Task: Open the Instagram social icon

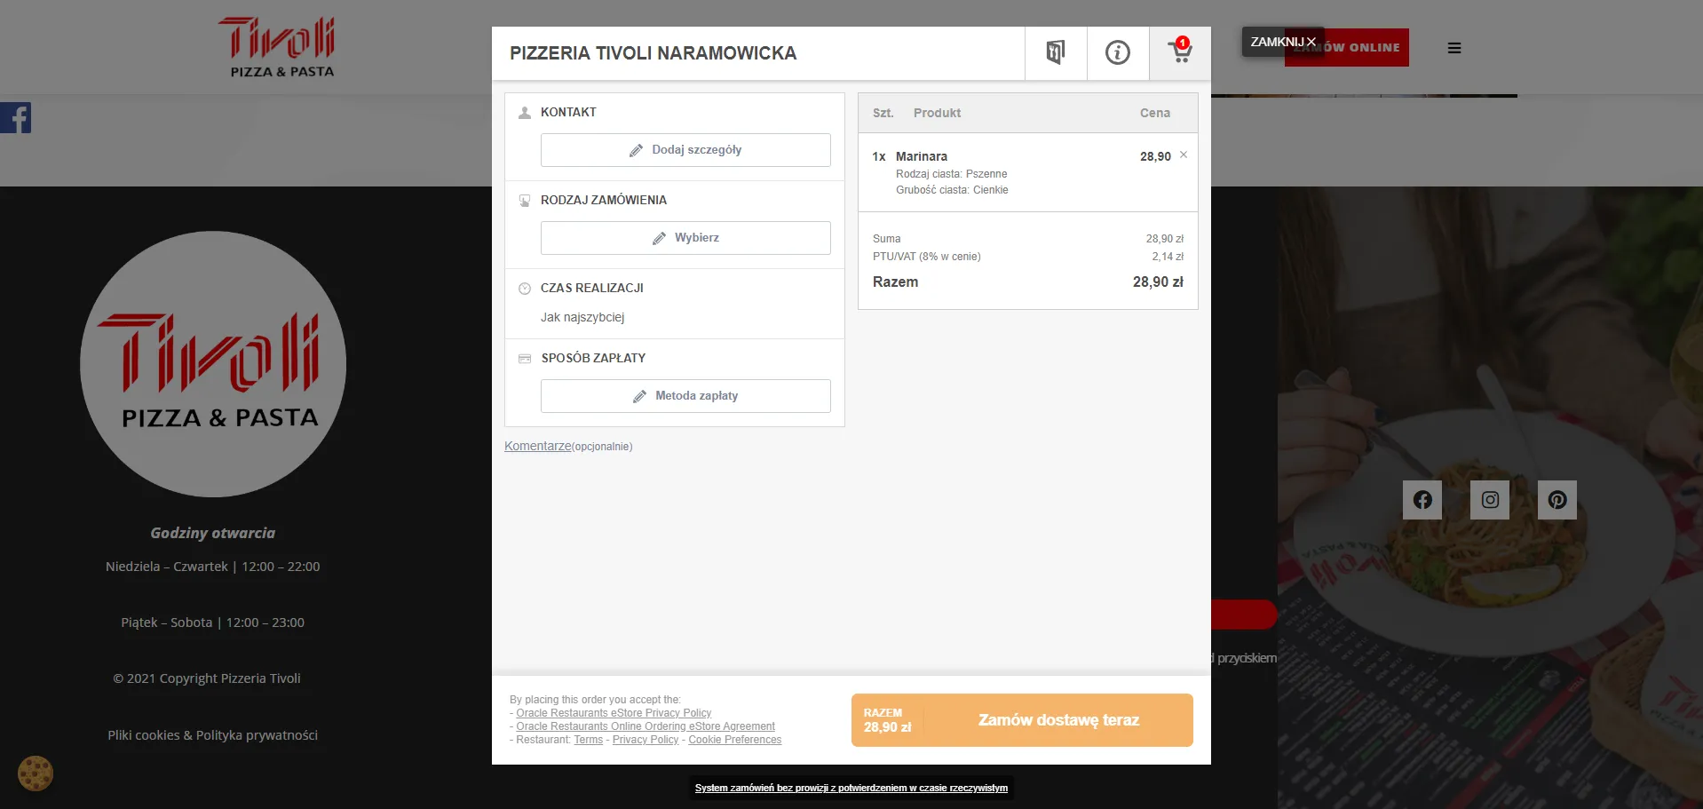Action: 1490,500
